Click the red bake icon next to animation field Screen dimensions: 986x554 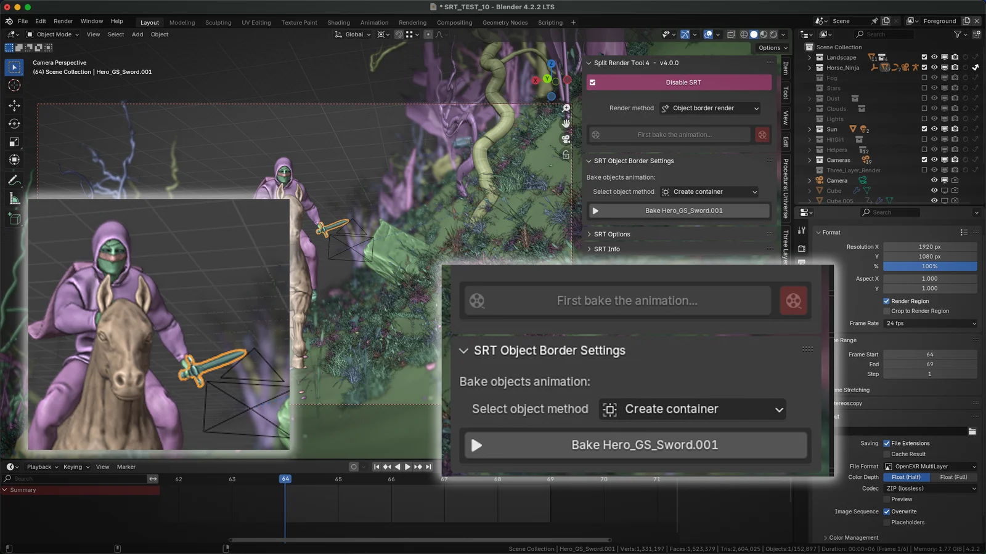tap(762, 134)
